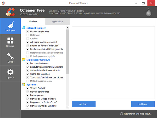
Task: Click the Système Windows logo icon
Action: pos(24,85)
